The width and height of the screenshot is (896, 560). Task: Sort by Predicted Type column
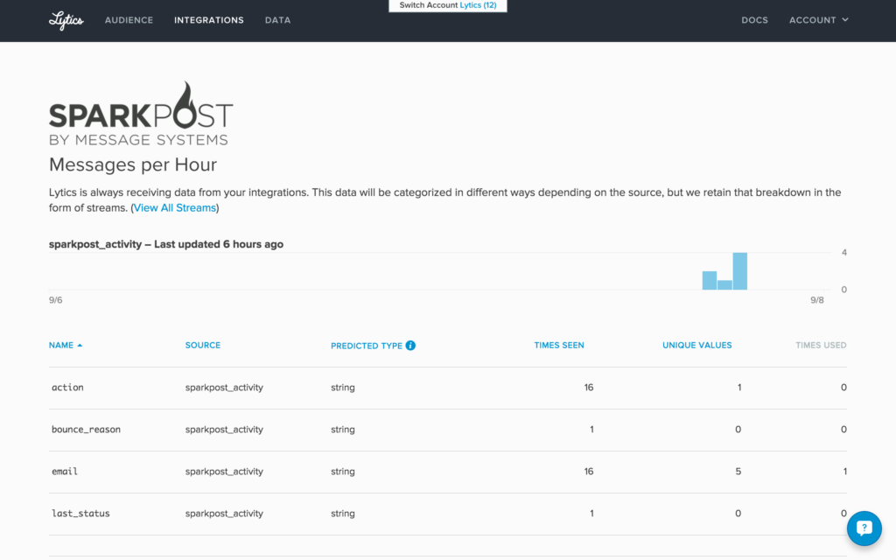tap(367, 346)
